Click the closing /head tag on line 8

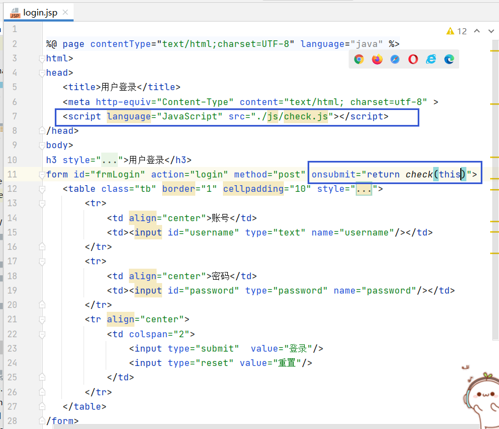pyautogui.click(x=63, y=130)
